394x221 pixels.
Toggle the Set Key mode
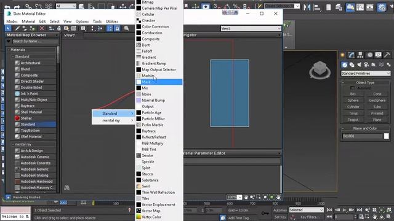[280, 217]
